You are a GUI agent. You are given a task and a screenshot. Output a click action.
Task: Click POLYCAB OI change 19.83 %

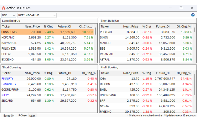click(x=186, y=32)
